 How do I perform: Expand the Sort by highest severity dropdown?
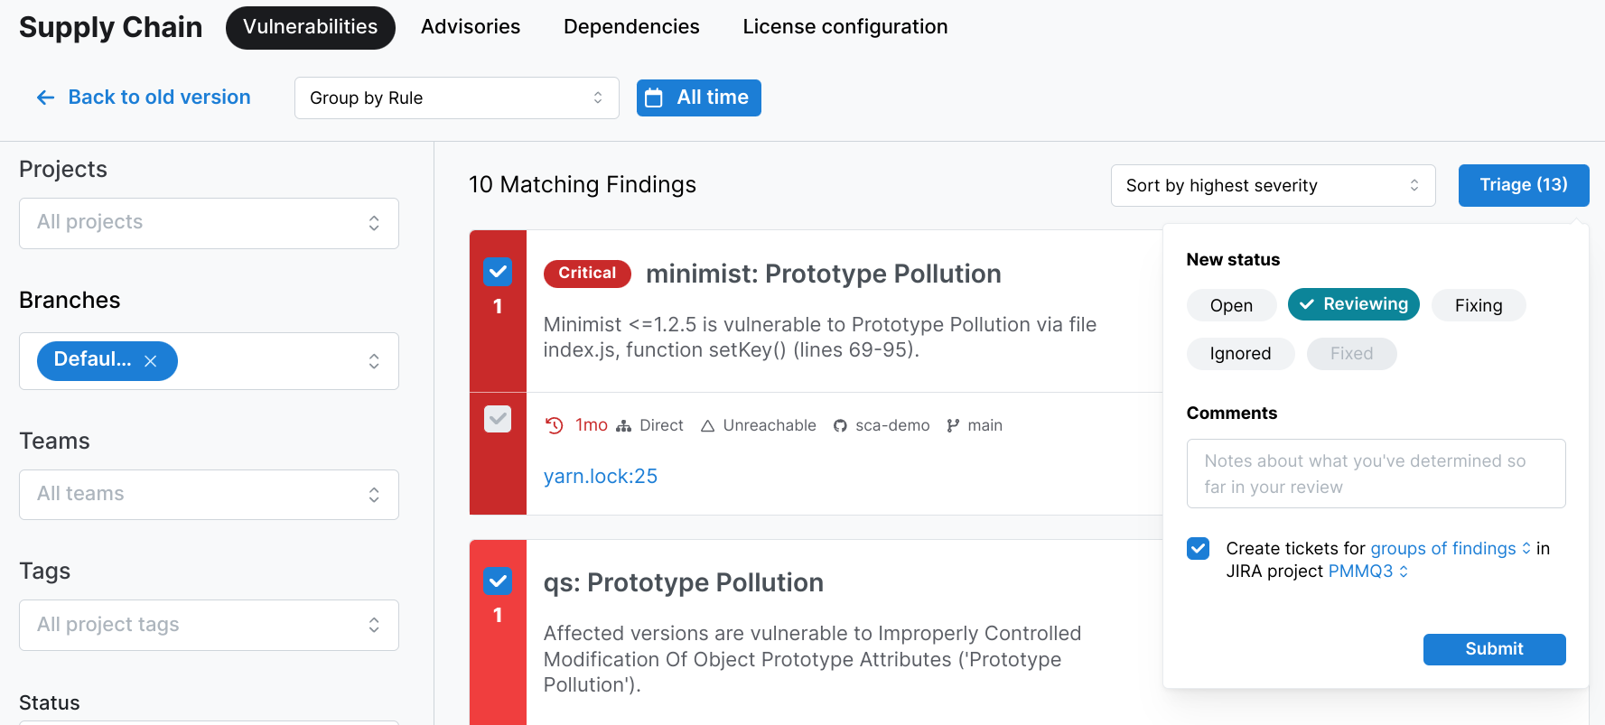click(x=1272, y=186)
